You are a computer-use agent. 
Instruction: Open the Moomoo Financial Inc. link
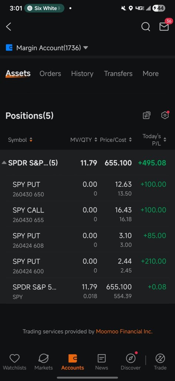124,332
